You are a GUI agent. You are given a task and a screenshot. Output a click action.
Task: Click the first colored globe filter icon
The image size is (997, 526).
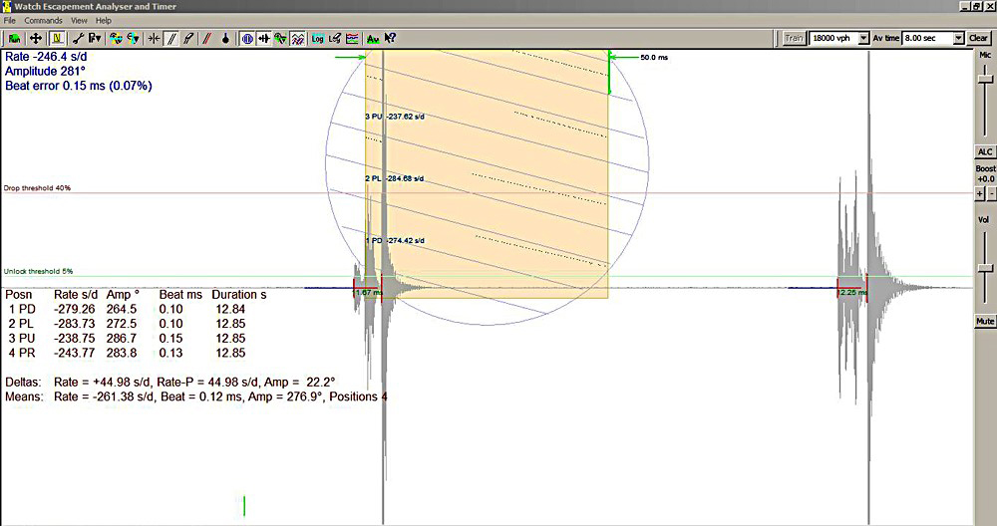pyautogui.click(x=116, y=39)
